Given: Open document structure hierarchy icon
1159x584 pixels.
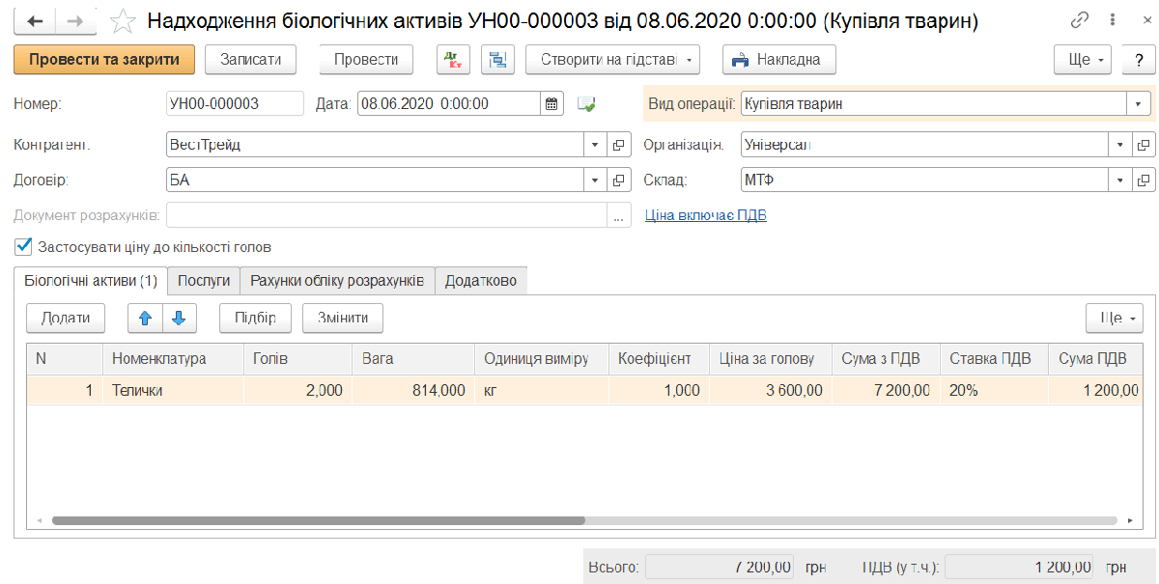Looking at the screenshot, I should pos(498,60).
